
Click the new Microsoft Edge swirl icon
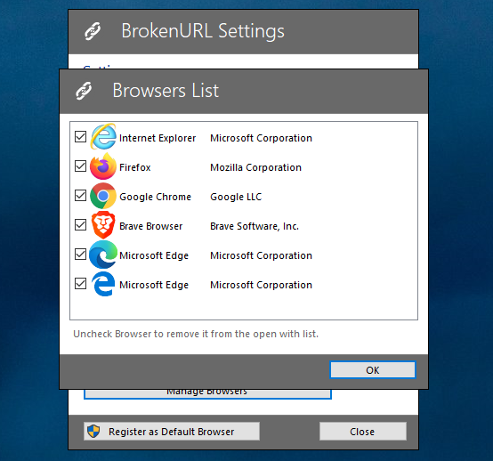click(103, 255)
